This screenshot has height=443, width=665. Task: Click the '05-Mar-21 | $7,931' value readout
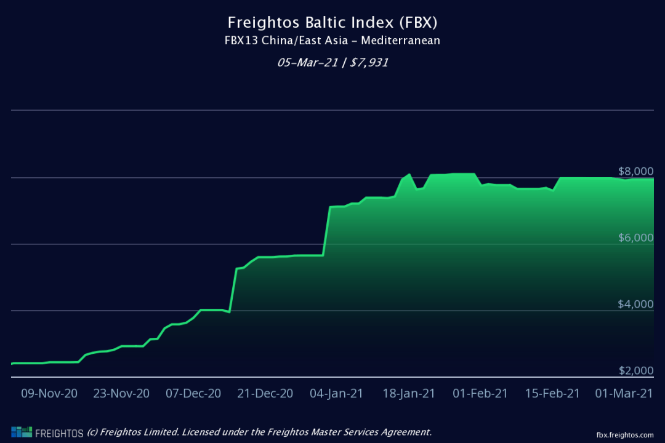tap(332, 63)
